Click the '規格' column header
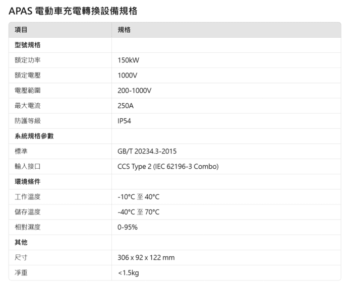This screenshot has width=350, height=285. tap(124, 30)
